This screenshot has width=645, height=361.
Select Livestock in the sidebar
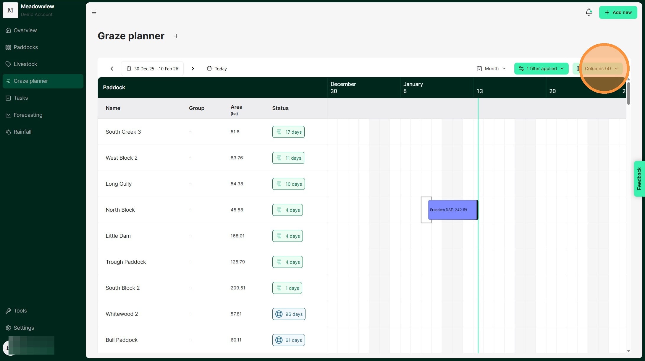[25, 64]
